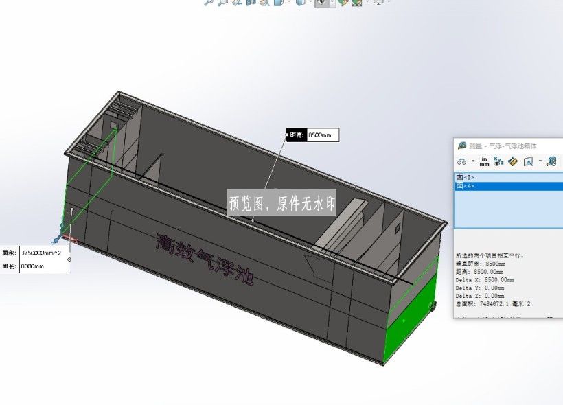Expand the Projected On dropdown arrow
Viewport: 563px width, 405px height.
540,161
